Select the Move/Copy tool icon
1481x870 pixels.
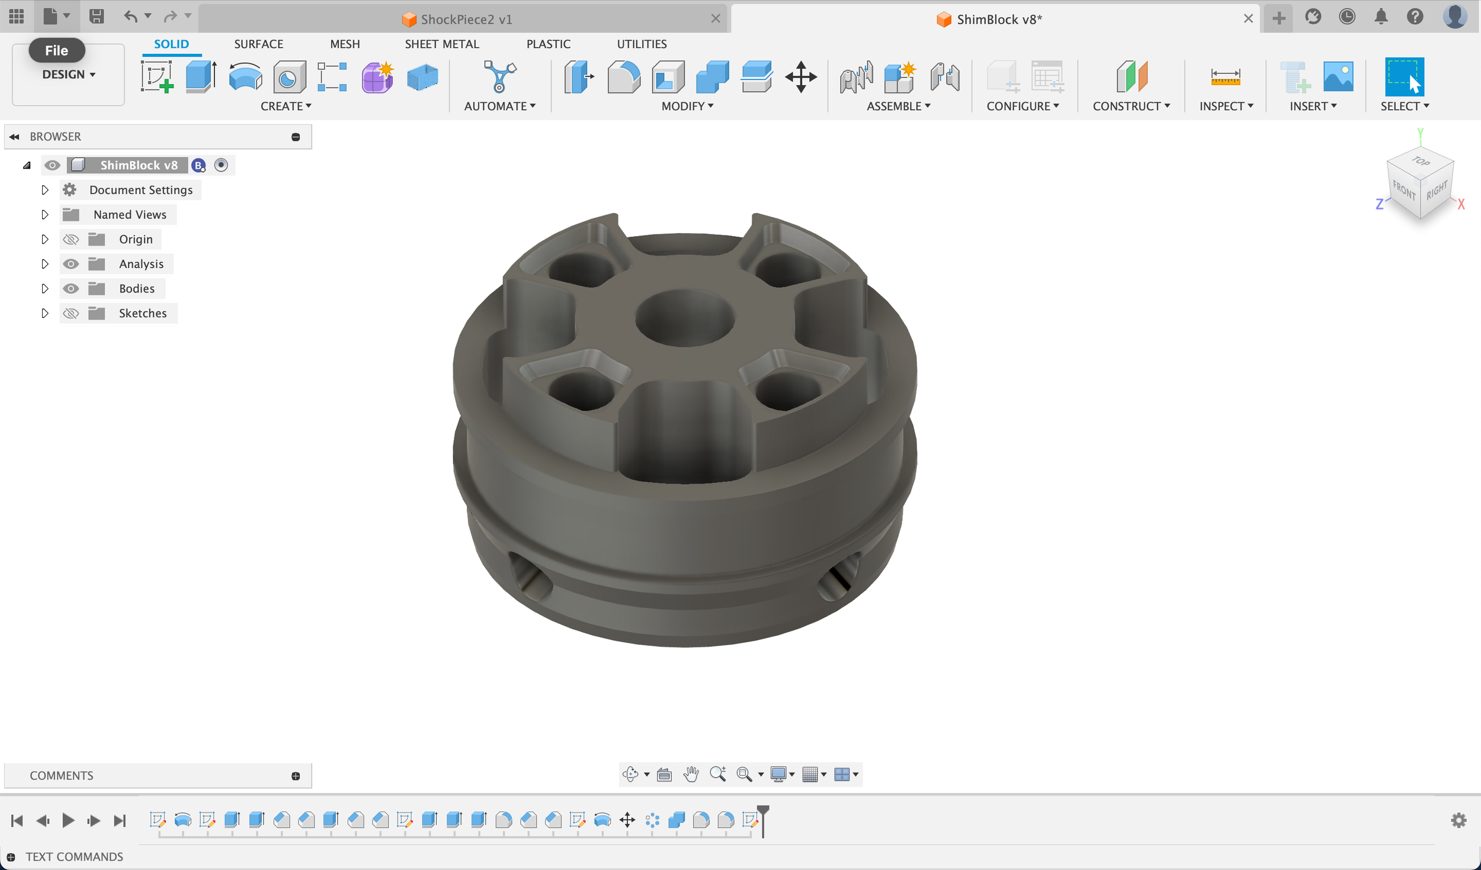pyautogui.click(x=801, y=77)
